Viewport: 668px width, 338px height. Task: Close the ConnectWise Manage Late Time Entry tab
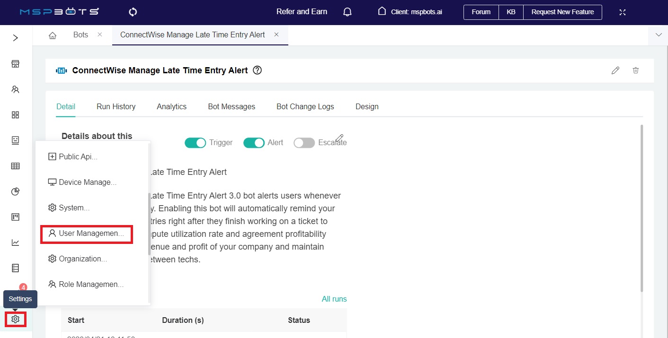(x=276, y=35)
